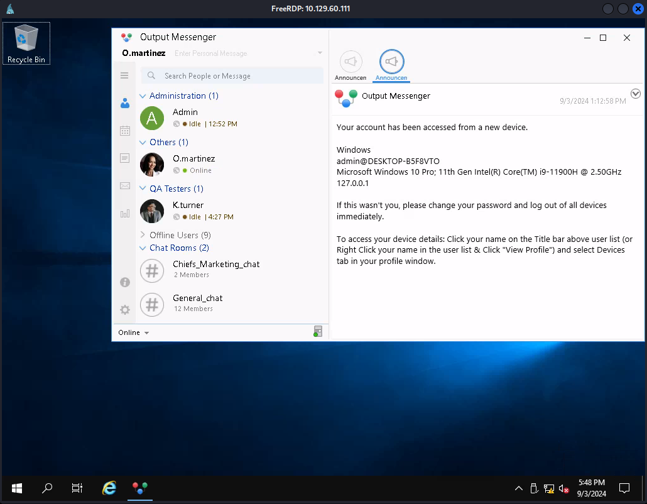Select the second highlighted Announcement tab

click(x=391, y=65)
